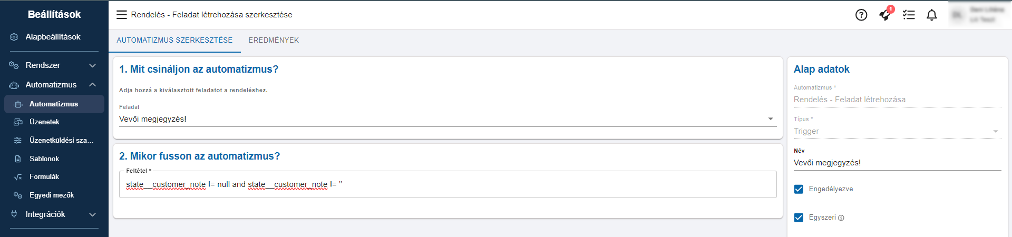This screenshot has width=1012, height=237.
Task: Uncheck the Engedélyezve checkbox
Action: 799,189
